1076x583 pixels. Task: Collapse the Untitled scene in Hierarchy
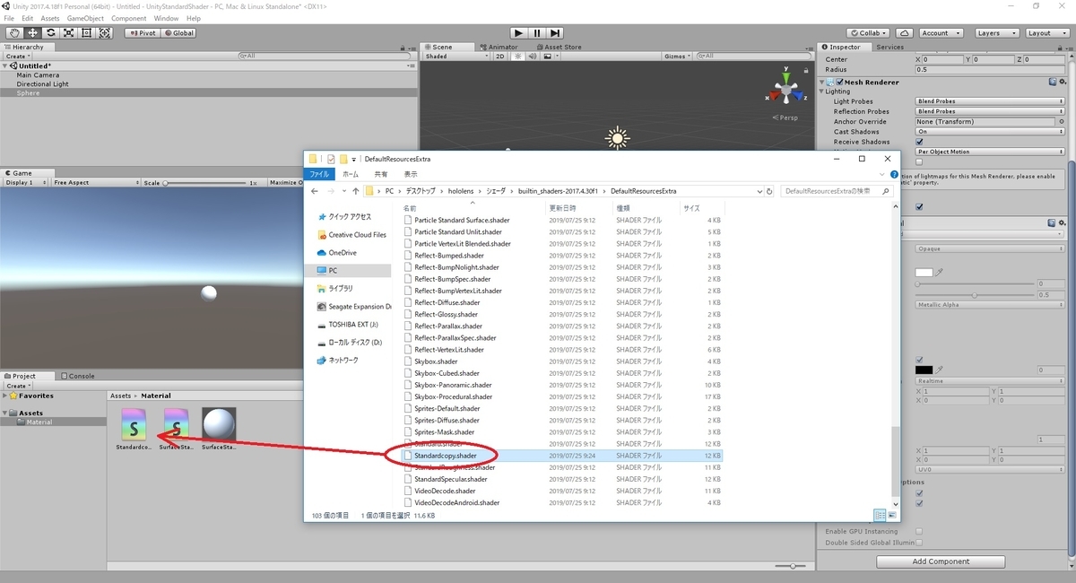pyautogui.click(x=6, y=65)
